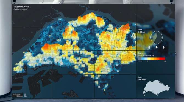
Task: Select the grey N/A legend swatch
Action: click(x=140, y=59)
